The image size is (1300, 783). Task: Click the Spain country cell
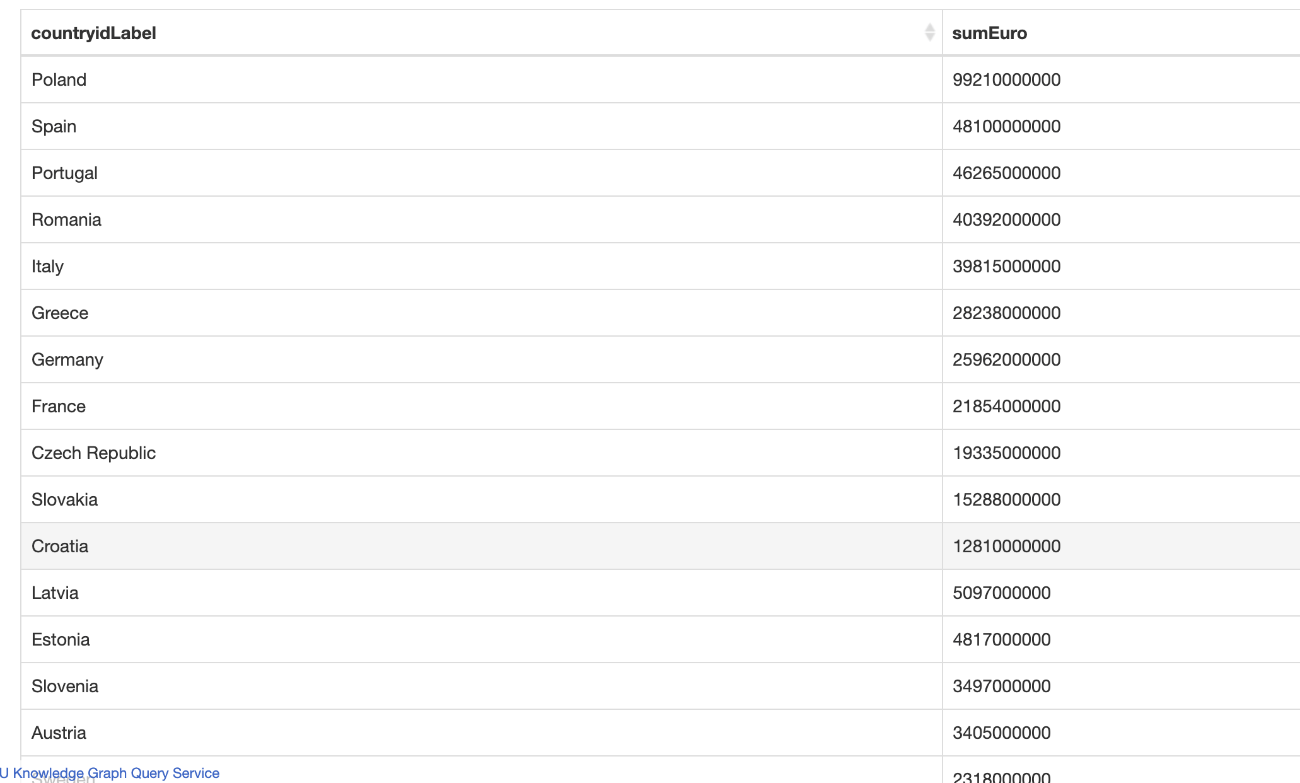[54, 126]
